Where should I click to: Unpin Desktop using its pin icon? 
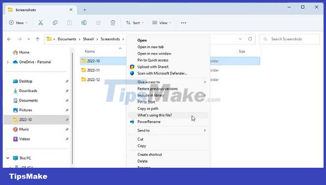coord(67,81)
